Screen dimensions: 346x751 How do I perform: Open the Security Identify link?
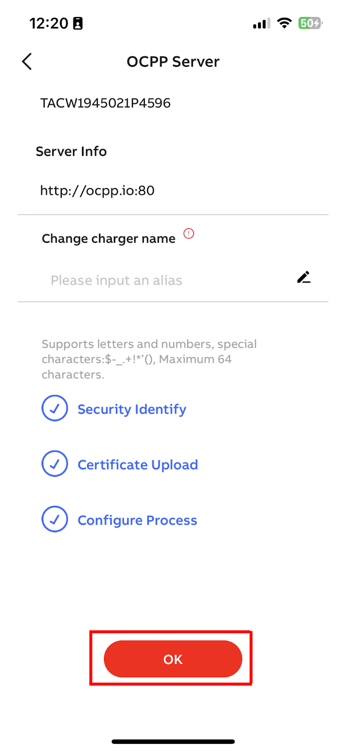pyautogui.click(x=132, y=409)
